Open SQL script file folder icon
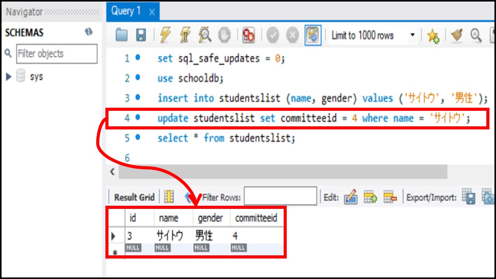This screenshot has width=496, height=279. 122,36
